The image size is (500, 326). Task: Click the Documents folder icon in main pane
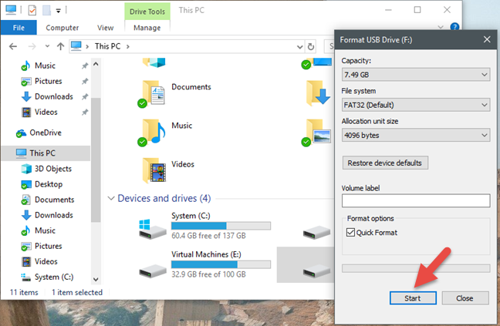[153, 93]
